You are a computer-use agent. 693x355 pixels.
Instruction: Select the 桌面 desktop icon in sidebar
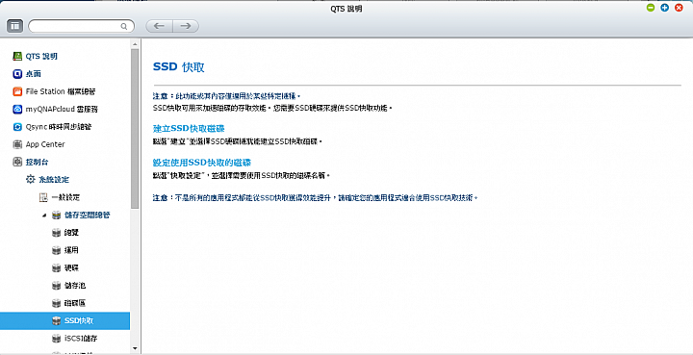pyautogui.click(x=17, y=74)
